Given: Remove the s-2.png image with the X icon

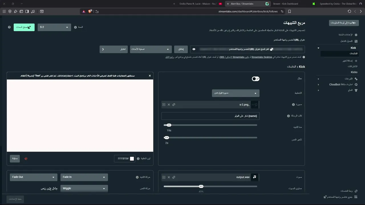Looking at the screenshot, I should [169, 104].
